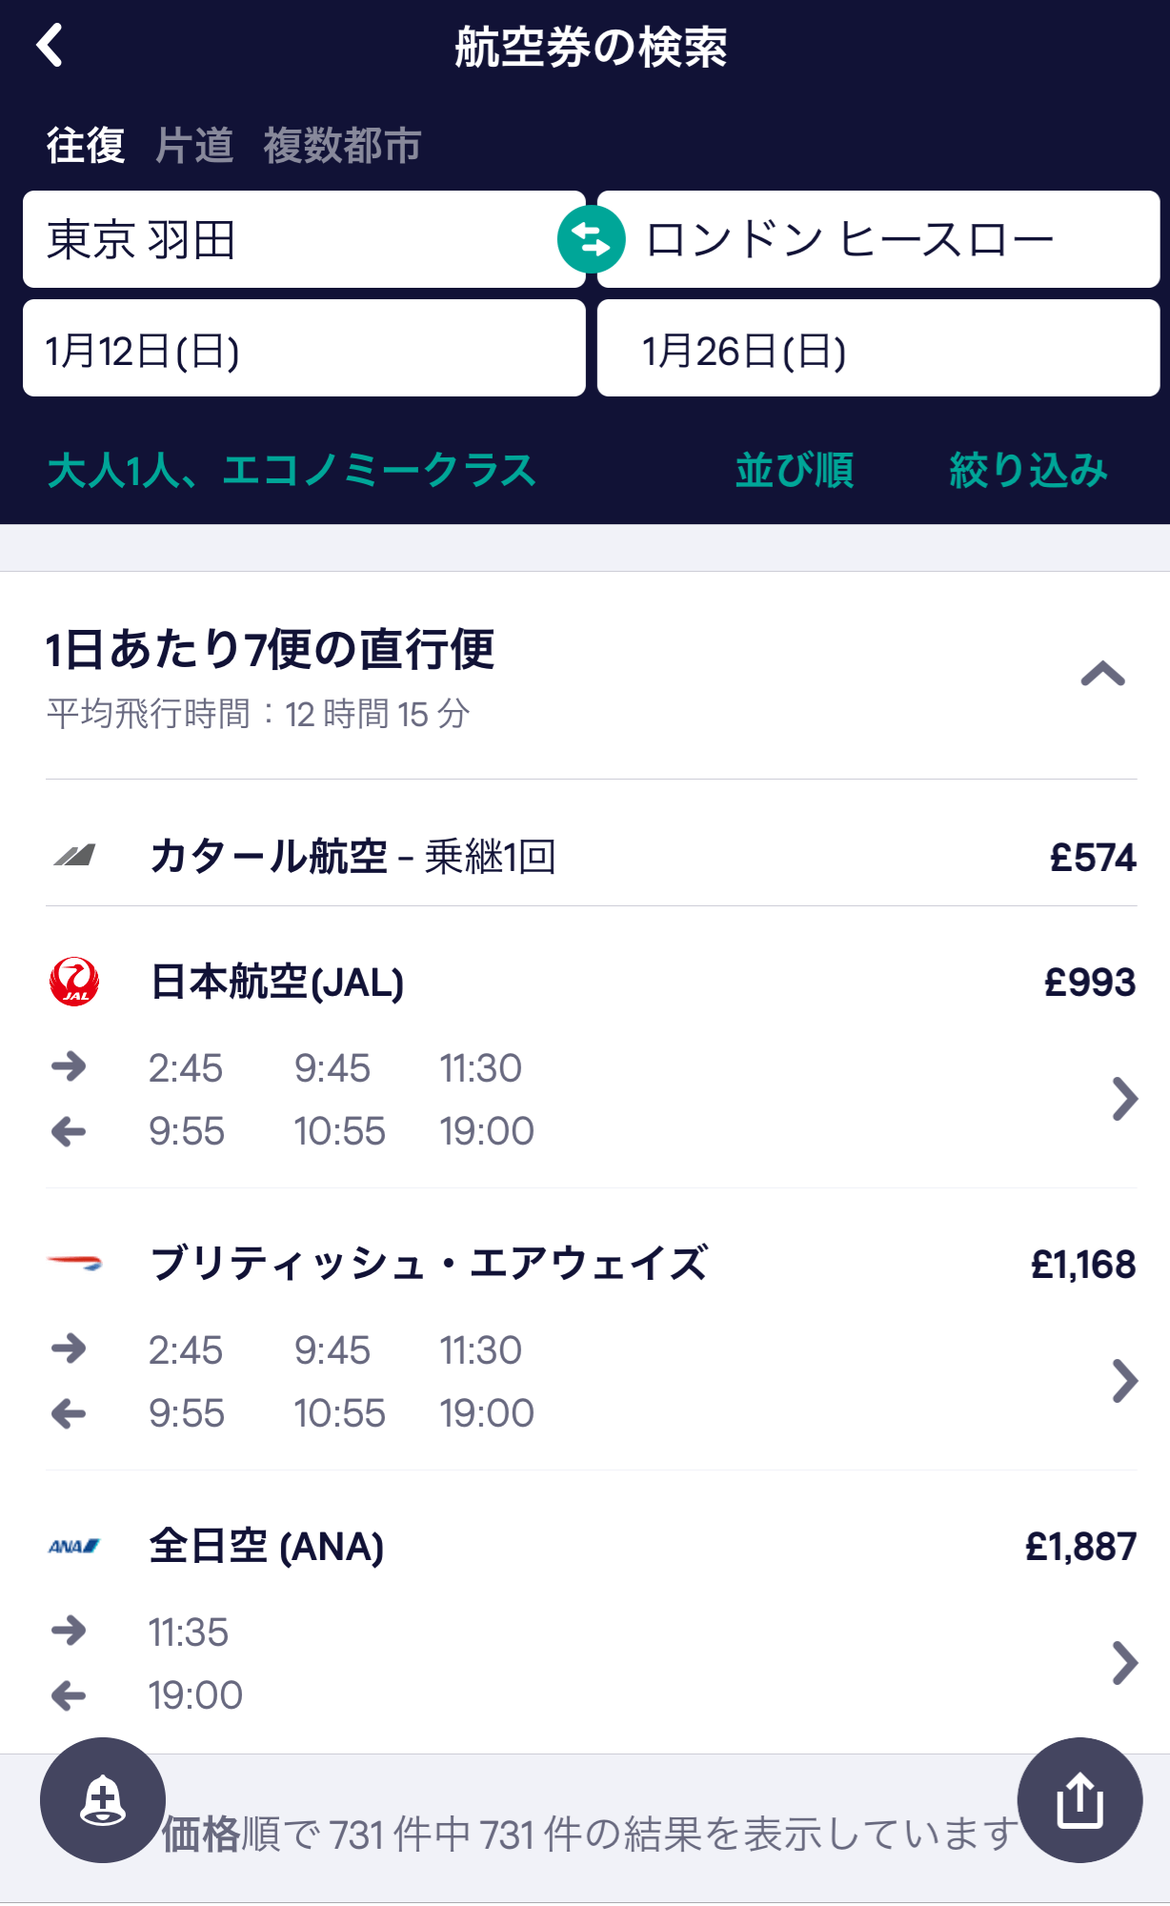Swap origin and destination airports
1170x1906 pixels.
click(x=591, y=239)
